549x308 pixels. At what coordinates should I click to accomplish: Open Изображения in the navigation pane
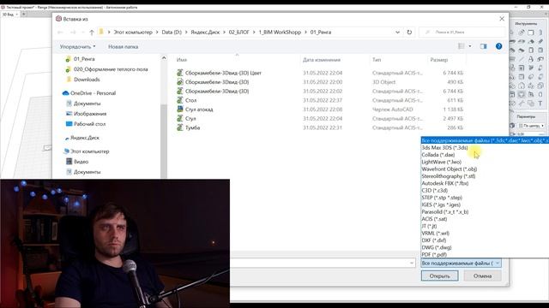[x=90, y=114]
